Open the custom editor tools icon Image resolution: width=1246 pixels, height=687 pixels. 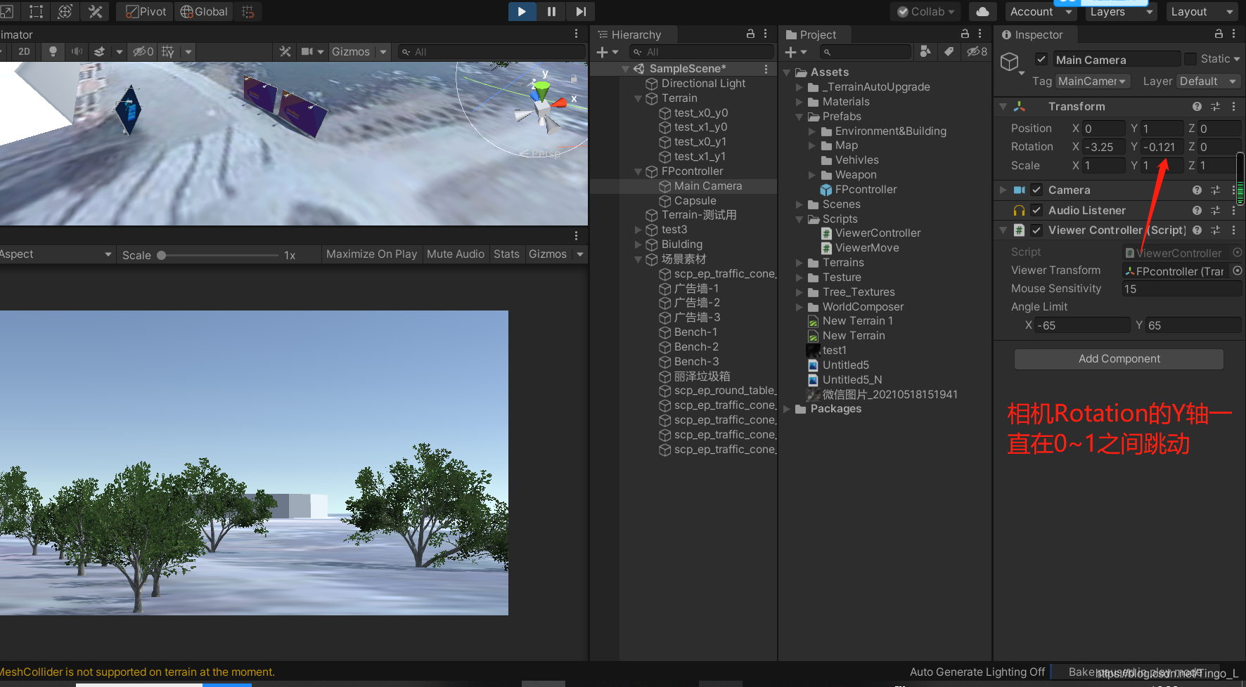95,11
